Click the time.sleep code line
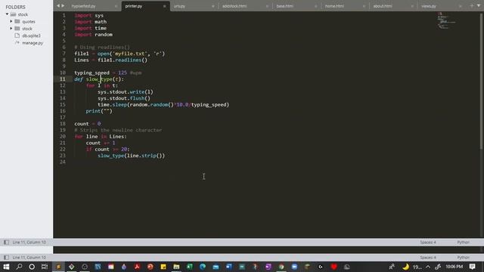Viewport: 484px width, 272px height. [163, 105]
